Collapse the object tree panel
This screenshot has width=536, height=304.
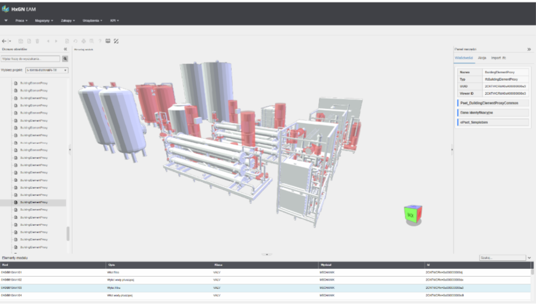(x=65, y=49)
